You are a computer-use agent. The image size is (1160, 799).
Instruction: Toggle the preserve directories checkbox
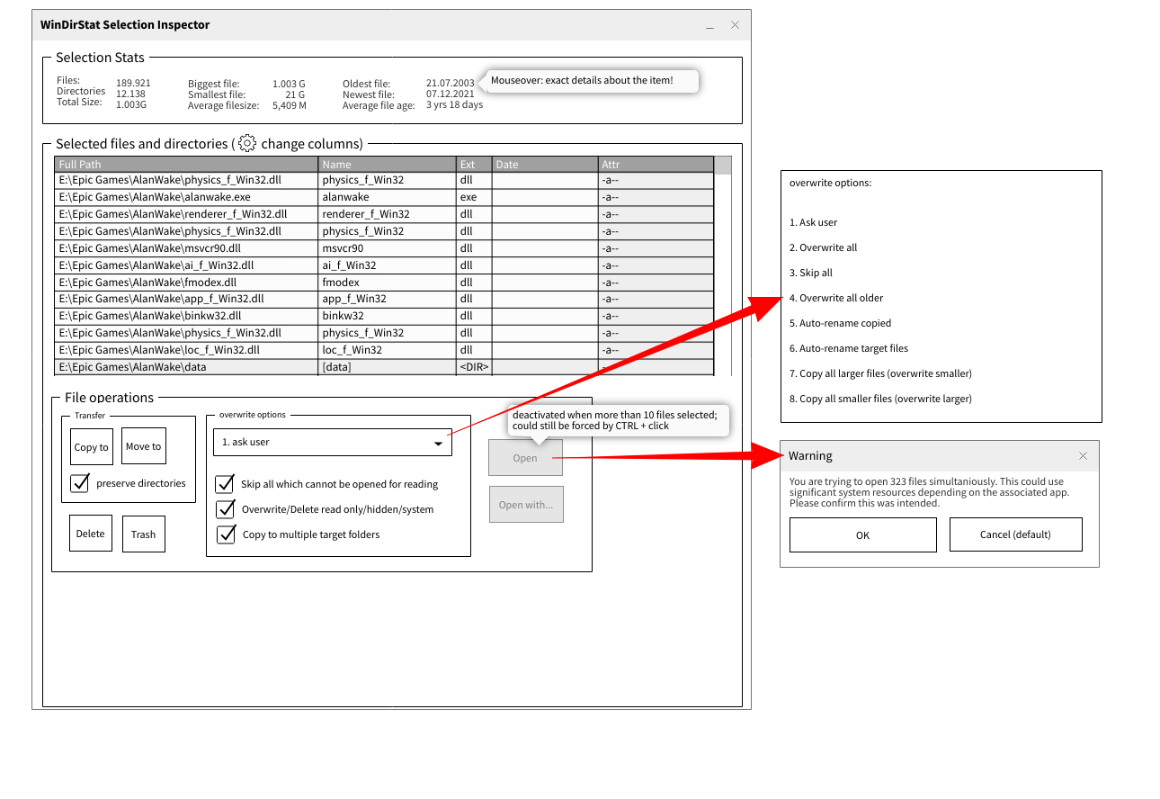click(x=80, y=483)
